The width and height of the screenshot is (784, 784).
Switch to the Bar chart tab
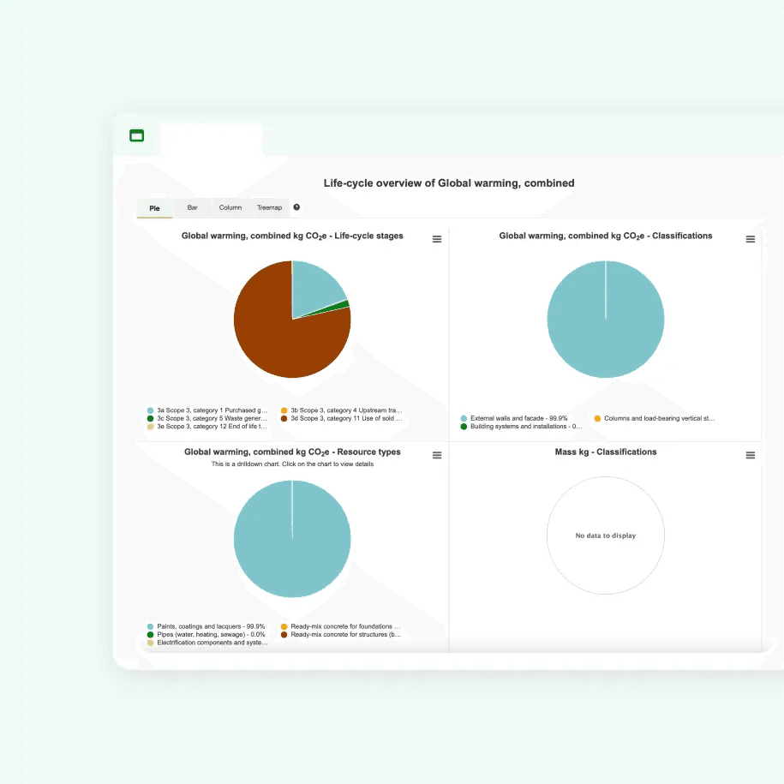point(193,207)
